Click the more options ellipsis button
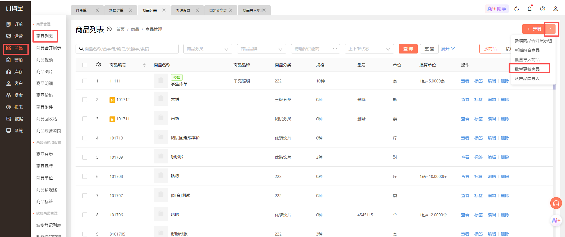Viewport: 565px width, 237px height. (551, 29)
